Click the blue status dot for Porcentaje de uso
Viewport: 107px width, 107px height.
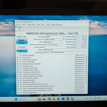[x=18, y=66]
